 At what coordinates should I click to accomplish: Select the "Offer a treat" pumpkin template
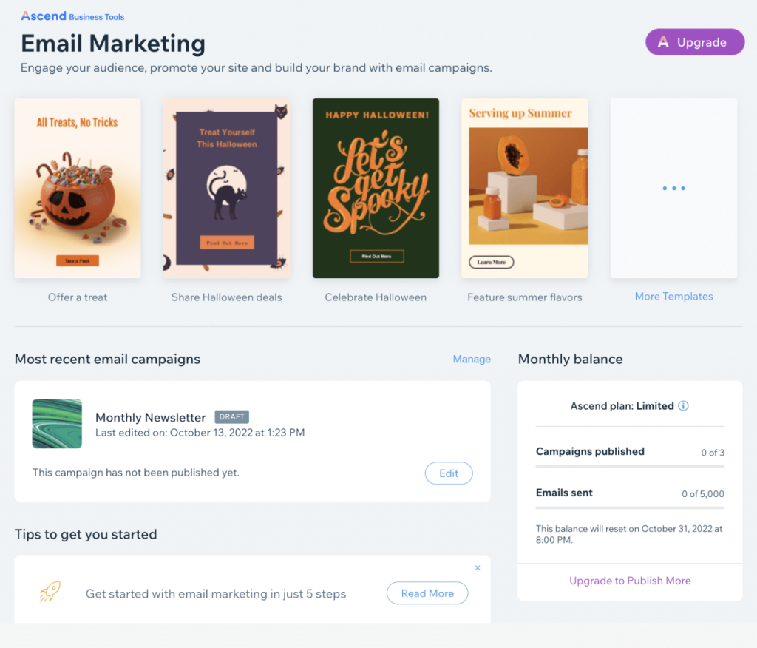click(x=77, y=187)
